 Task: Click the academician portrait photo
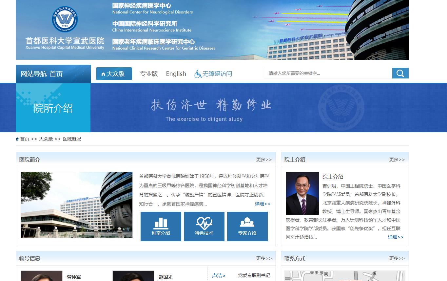pyautogui.click(x=302, y=193)
